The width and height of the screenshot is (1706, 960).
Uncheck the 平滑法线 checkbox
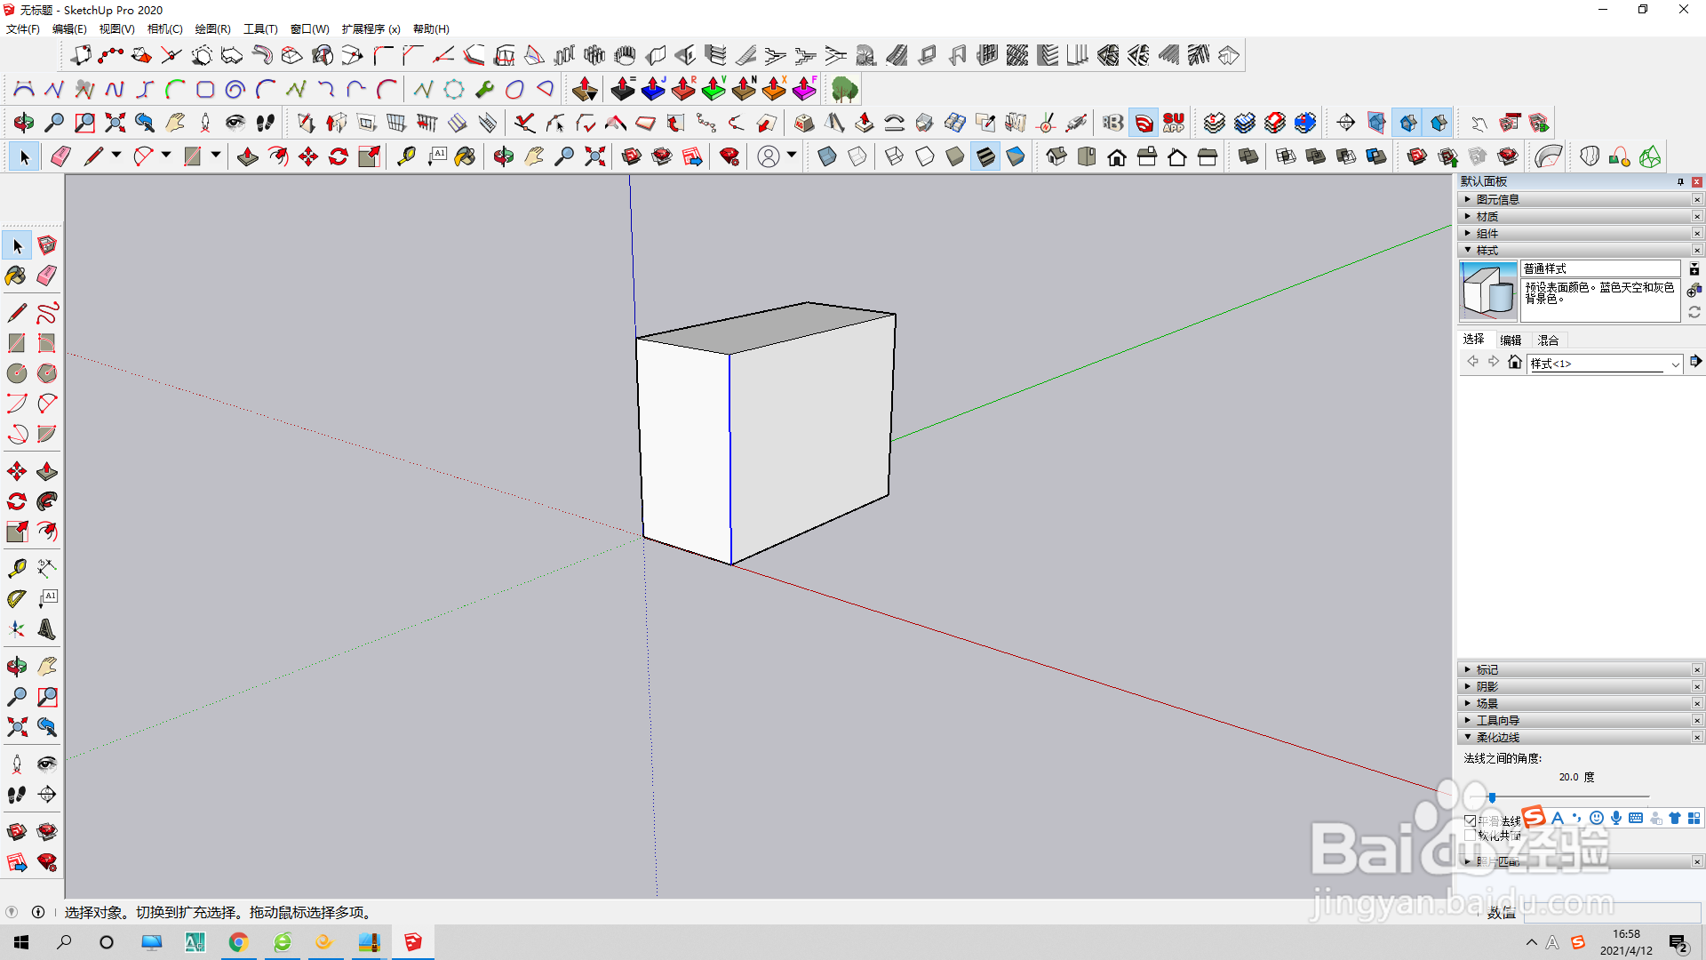click(x=1470, y=821)
